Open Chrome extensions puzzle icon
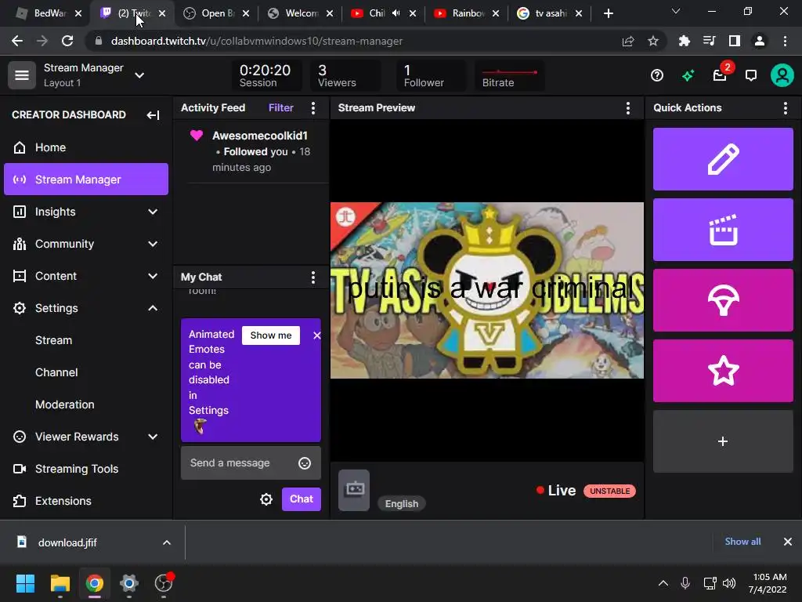The height and width of the screenshot is (602, 802). (684, 41)
